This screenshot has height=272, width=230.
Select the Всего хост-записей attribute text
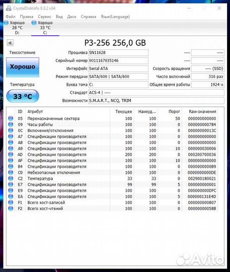click(46, 202)
